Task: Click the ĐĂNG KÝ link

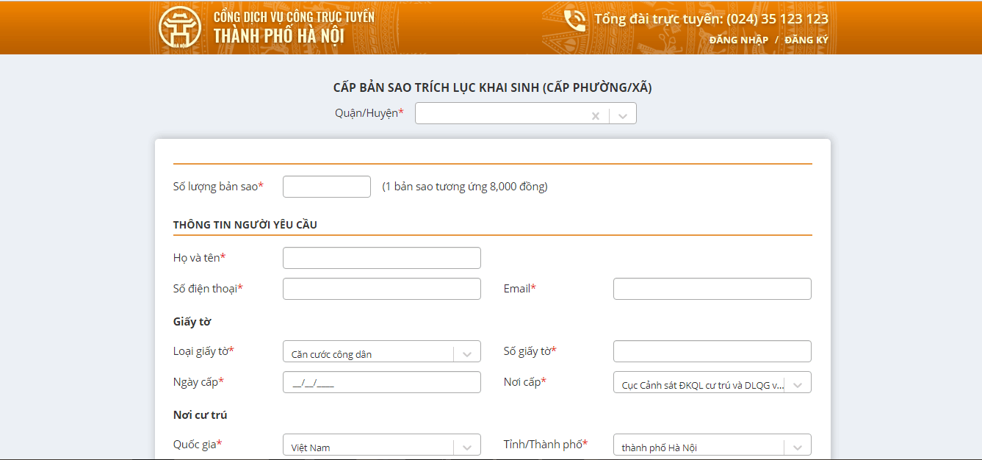Action: [x=806, y=40]
